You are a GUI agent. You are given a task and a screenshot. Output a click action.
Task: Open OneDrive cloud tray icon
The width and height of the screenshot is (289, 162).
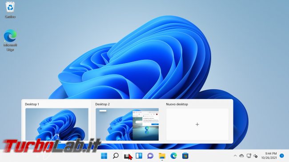point(241,156)
